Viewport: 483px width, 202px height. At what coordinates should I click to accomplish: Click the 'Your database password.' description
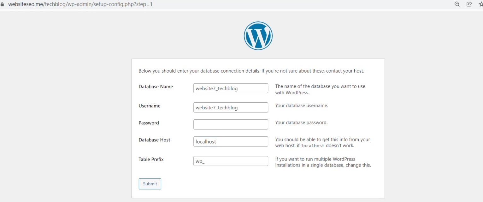point(301,123)
